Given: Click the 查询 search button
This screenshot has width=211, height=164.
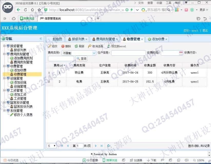Looking at the screenshot, I should (82, 59).
